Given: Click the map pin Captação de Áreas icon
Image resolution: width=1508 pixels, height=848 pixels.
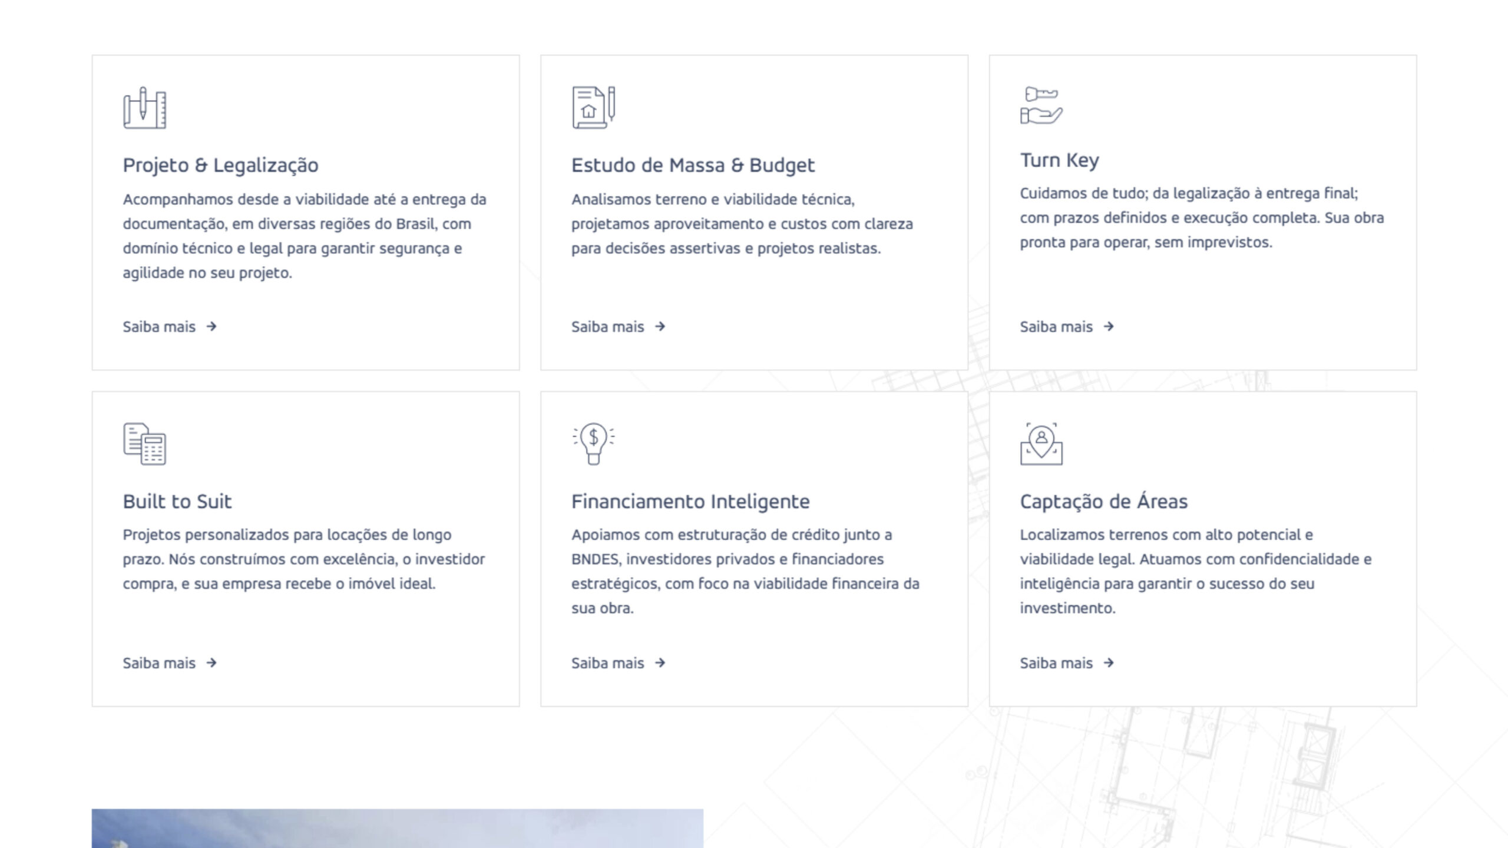Looking at the screenshot, I should pyautogui.click(x=1041, y=444).
